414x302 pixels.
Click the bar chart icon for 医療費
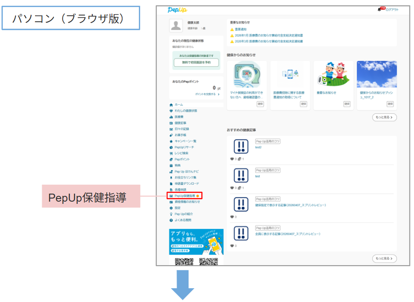coord(171,117)
